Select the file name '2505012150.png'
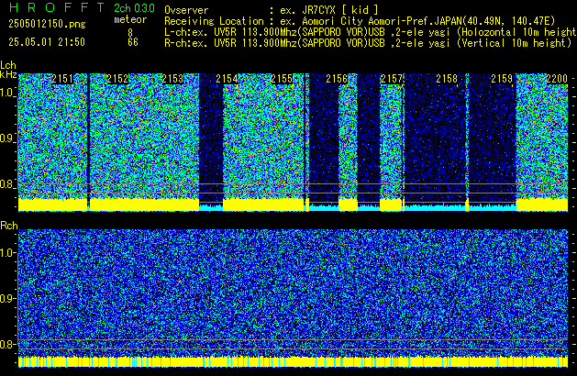 tap(47, 24)
